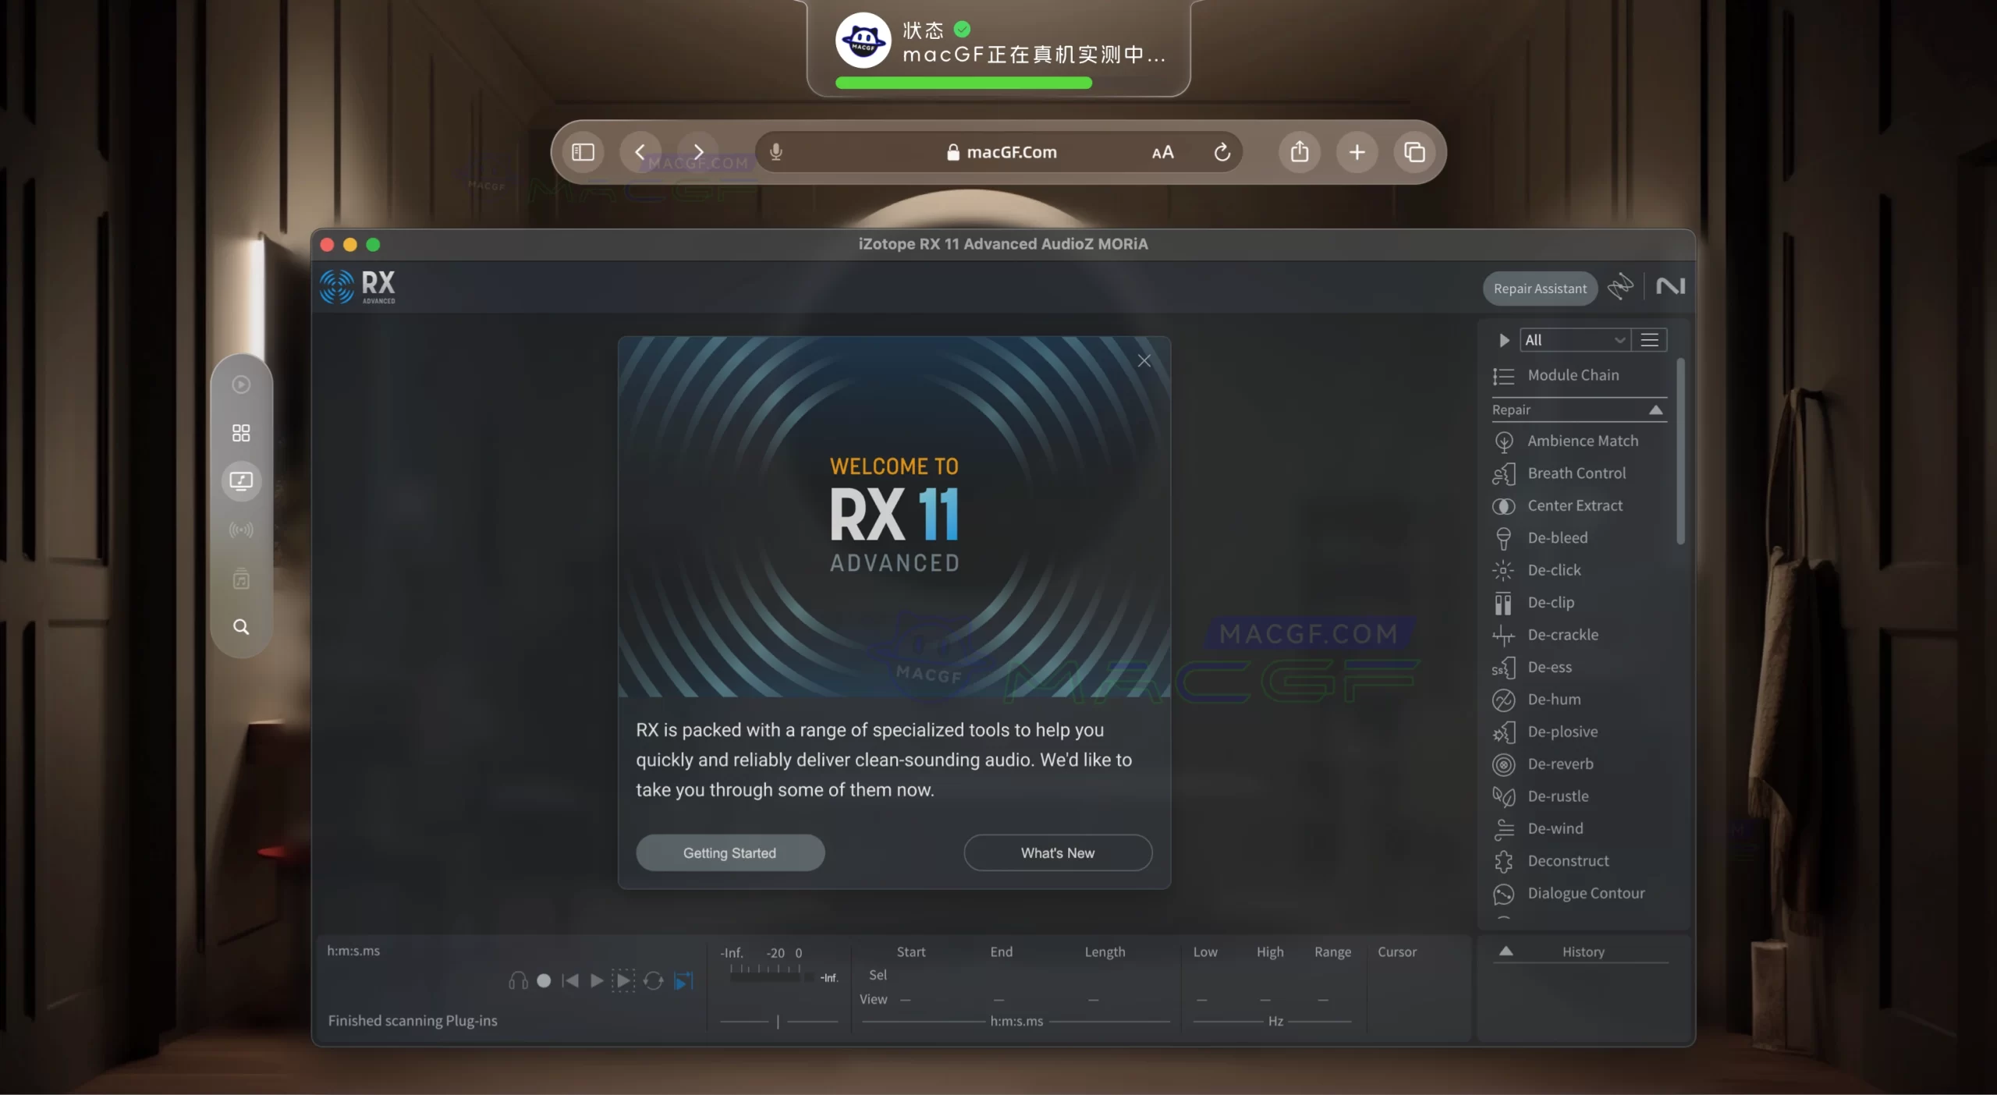
Task: Collapse the Repair modules section
Action: tap(1656, 409)
